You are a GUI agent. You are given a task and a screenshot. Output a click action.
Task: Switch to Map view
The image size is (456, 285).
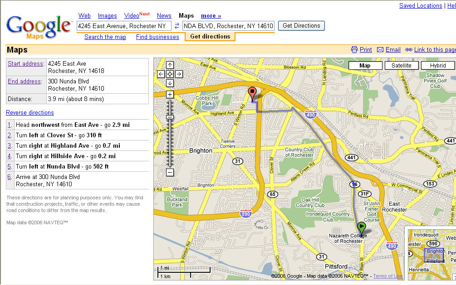coord(365,66)
